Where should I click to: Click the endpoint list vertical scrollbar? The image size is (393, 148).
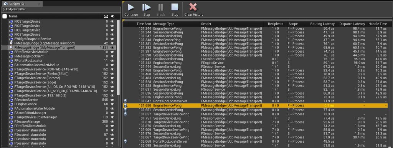(x=118, y=58)
